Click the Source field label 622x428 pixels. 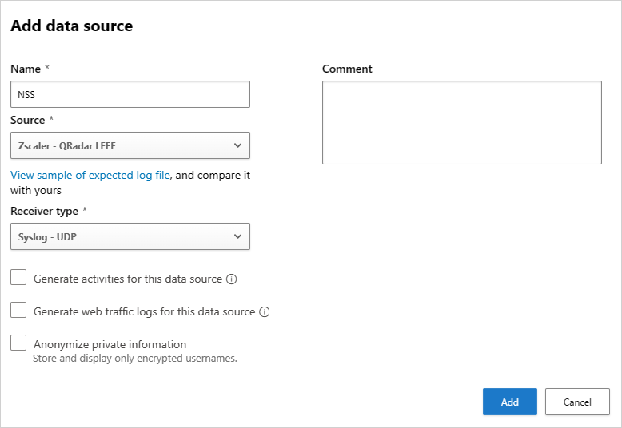point(28,120)
